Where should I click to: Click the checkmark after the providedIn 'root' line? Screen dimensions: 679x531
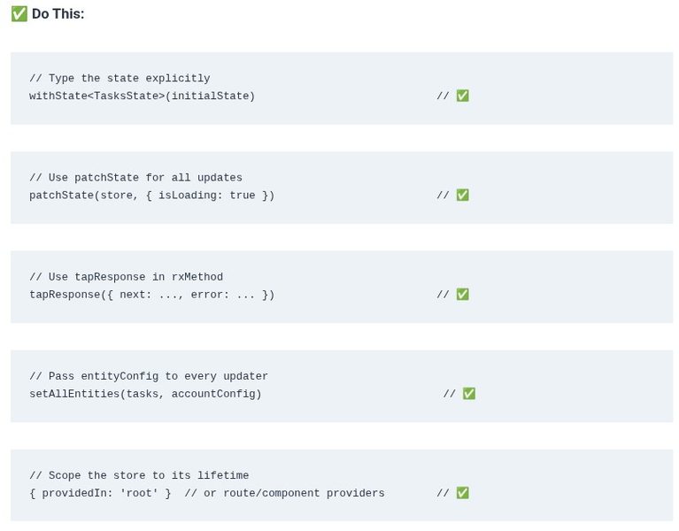click(x=462, y=493)
